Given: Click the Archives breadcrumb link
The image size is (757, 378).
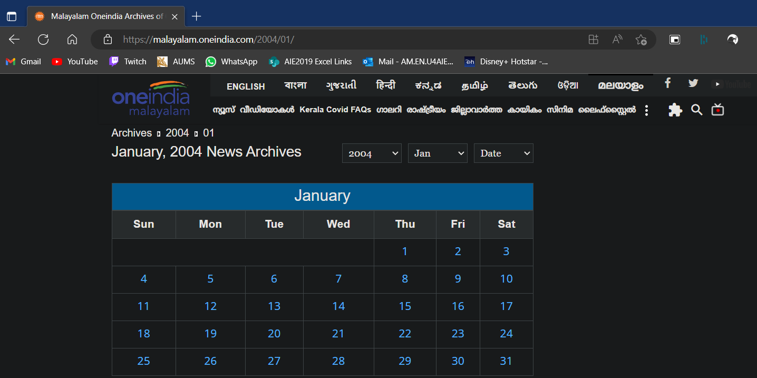Looking at the screenshot, I should (x=131, y=133).
